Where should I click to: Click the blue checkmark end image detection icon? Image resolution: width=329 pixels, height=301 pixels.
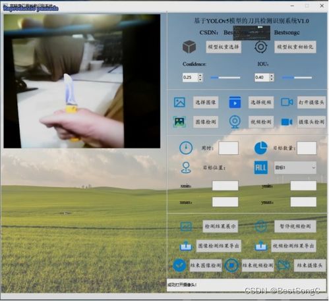(x=179, y=265)
